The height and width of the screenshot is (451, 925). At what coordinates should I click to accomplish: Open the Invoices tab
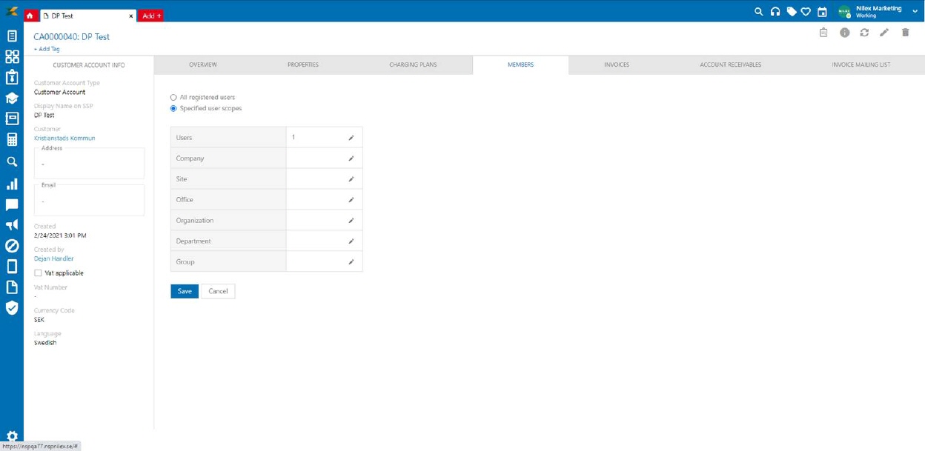click(x=616, y=65)
